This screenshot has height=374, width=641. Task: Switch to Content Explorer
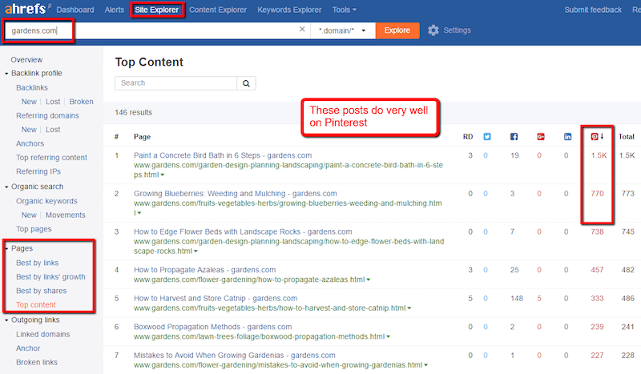pyautogui.click(x=218, y=10)
